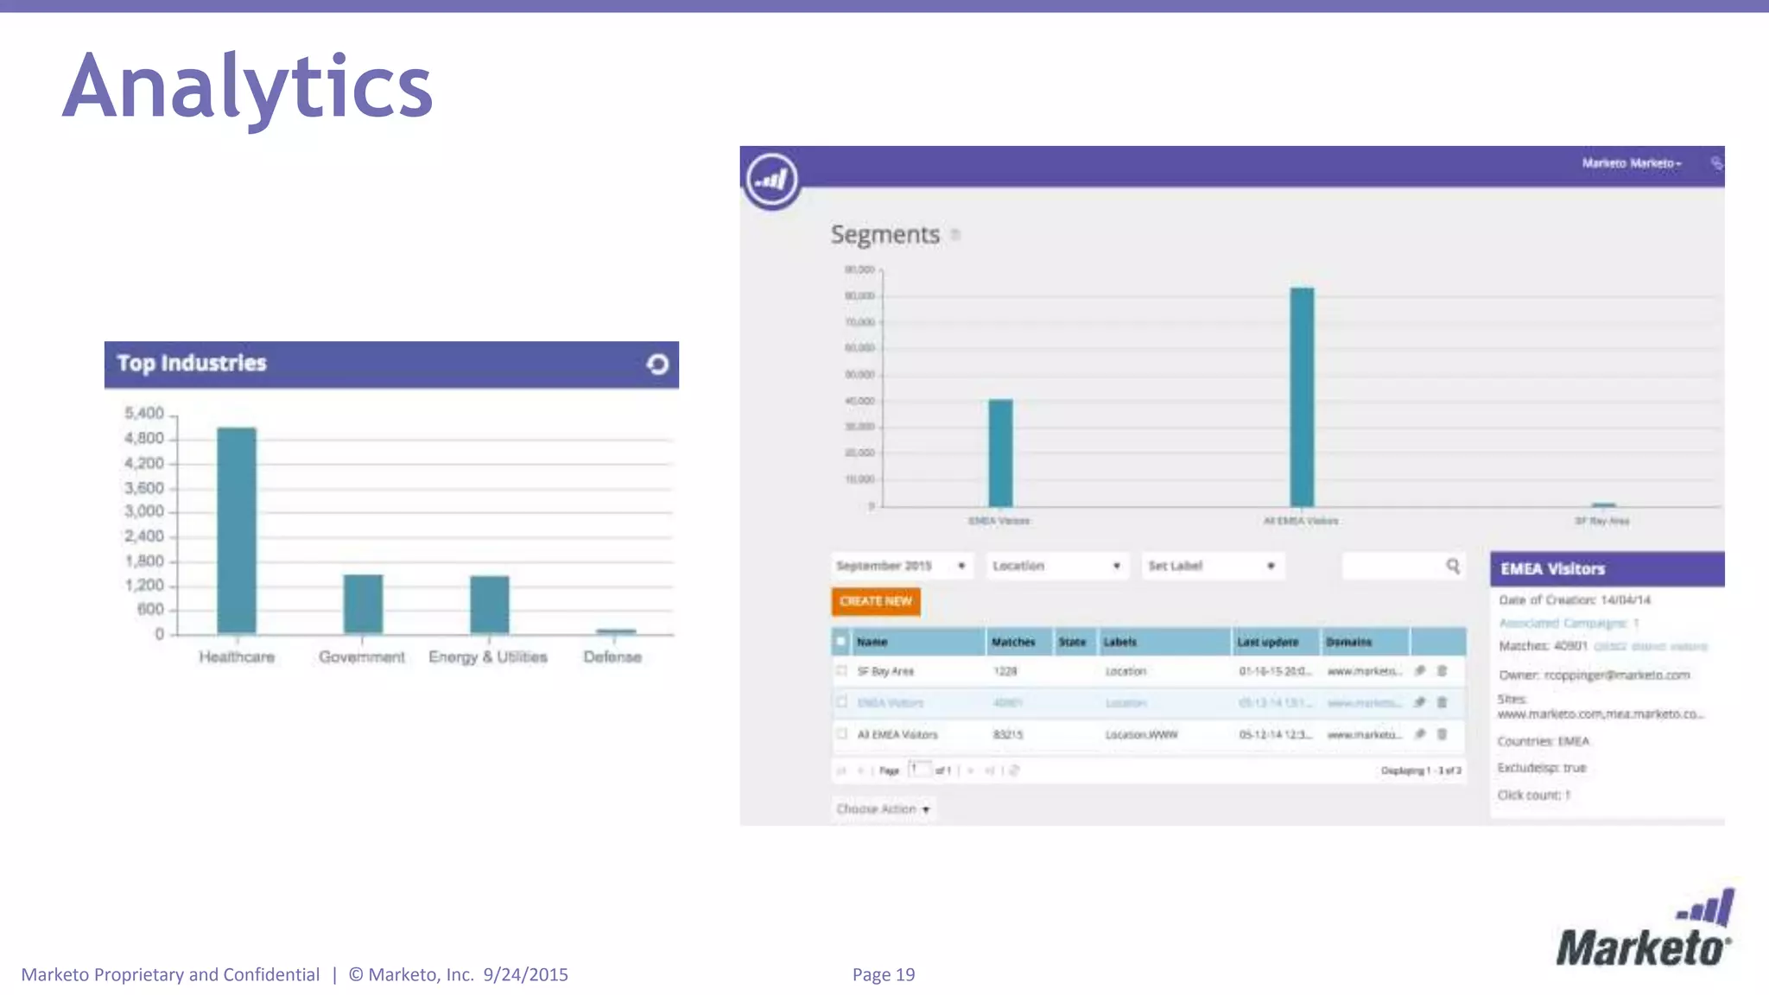Open distinct visitors link next to Matches
Screen dimensions: 1769x995
pyautogui.click(x=1651, y=646)
